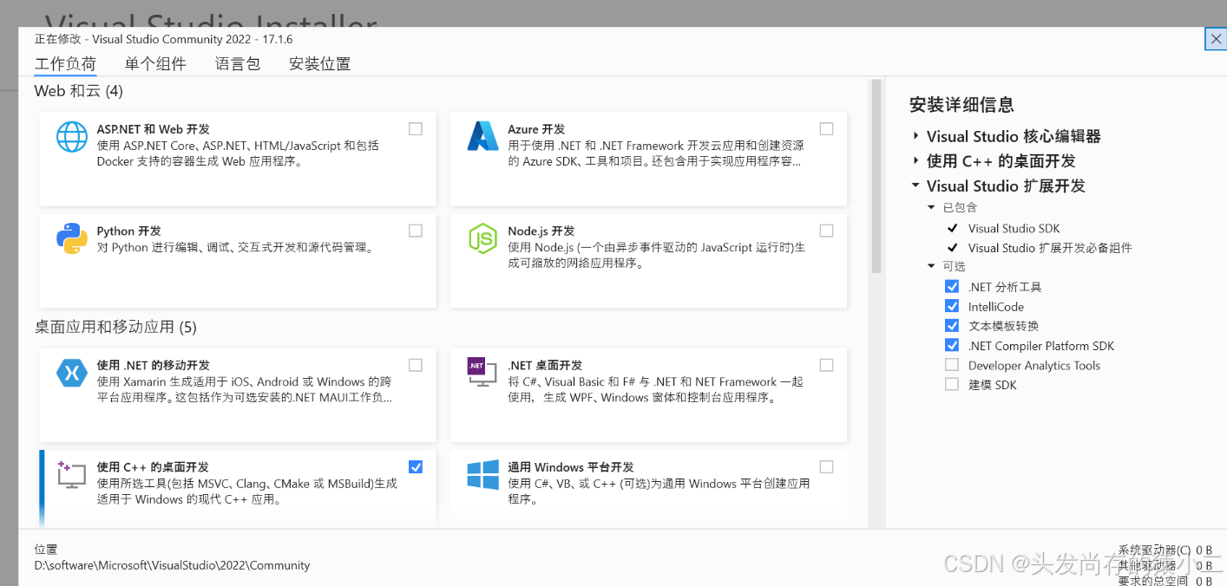The height and width of the screenshot is (586, 1227).
Task: Select the 通用 Windows 平台开发 card title
Action: pos(571,467)
